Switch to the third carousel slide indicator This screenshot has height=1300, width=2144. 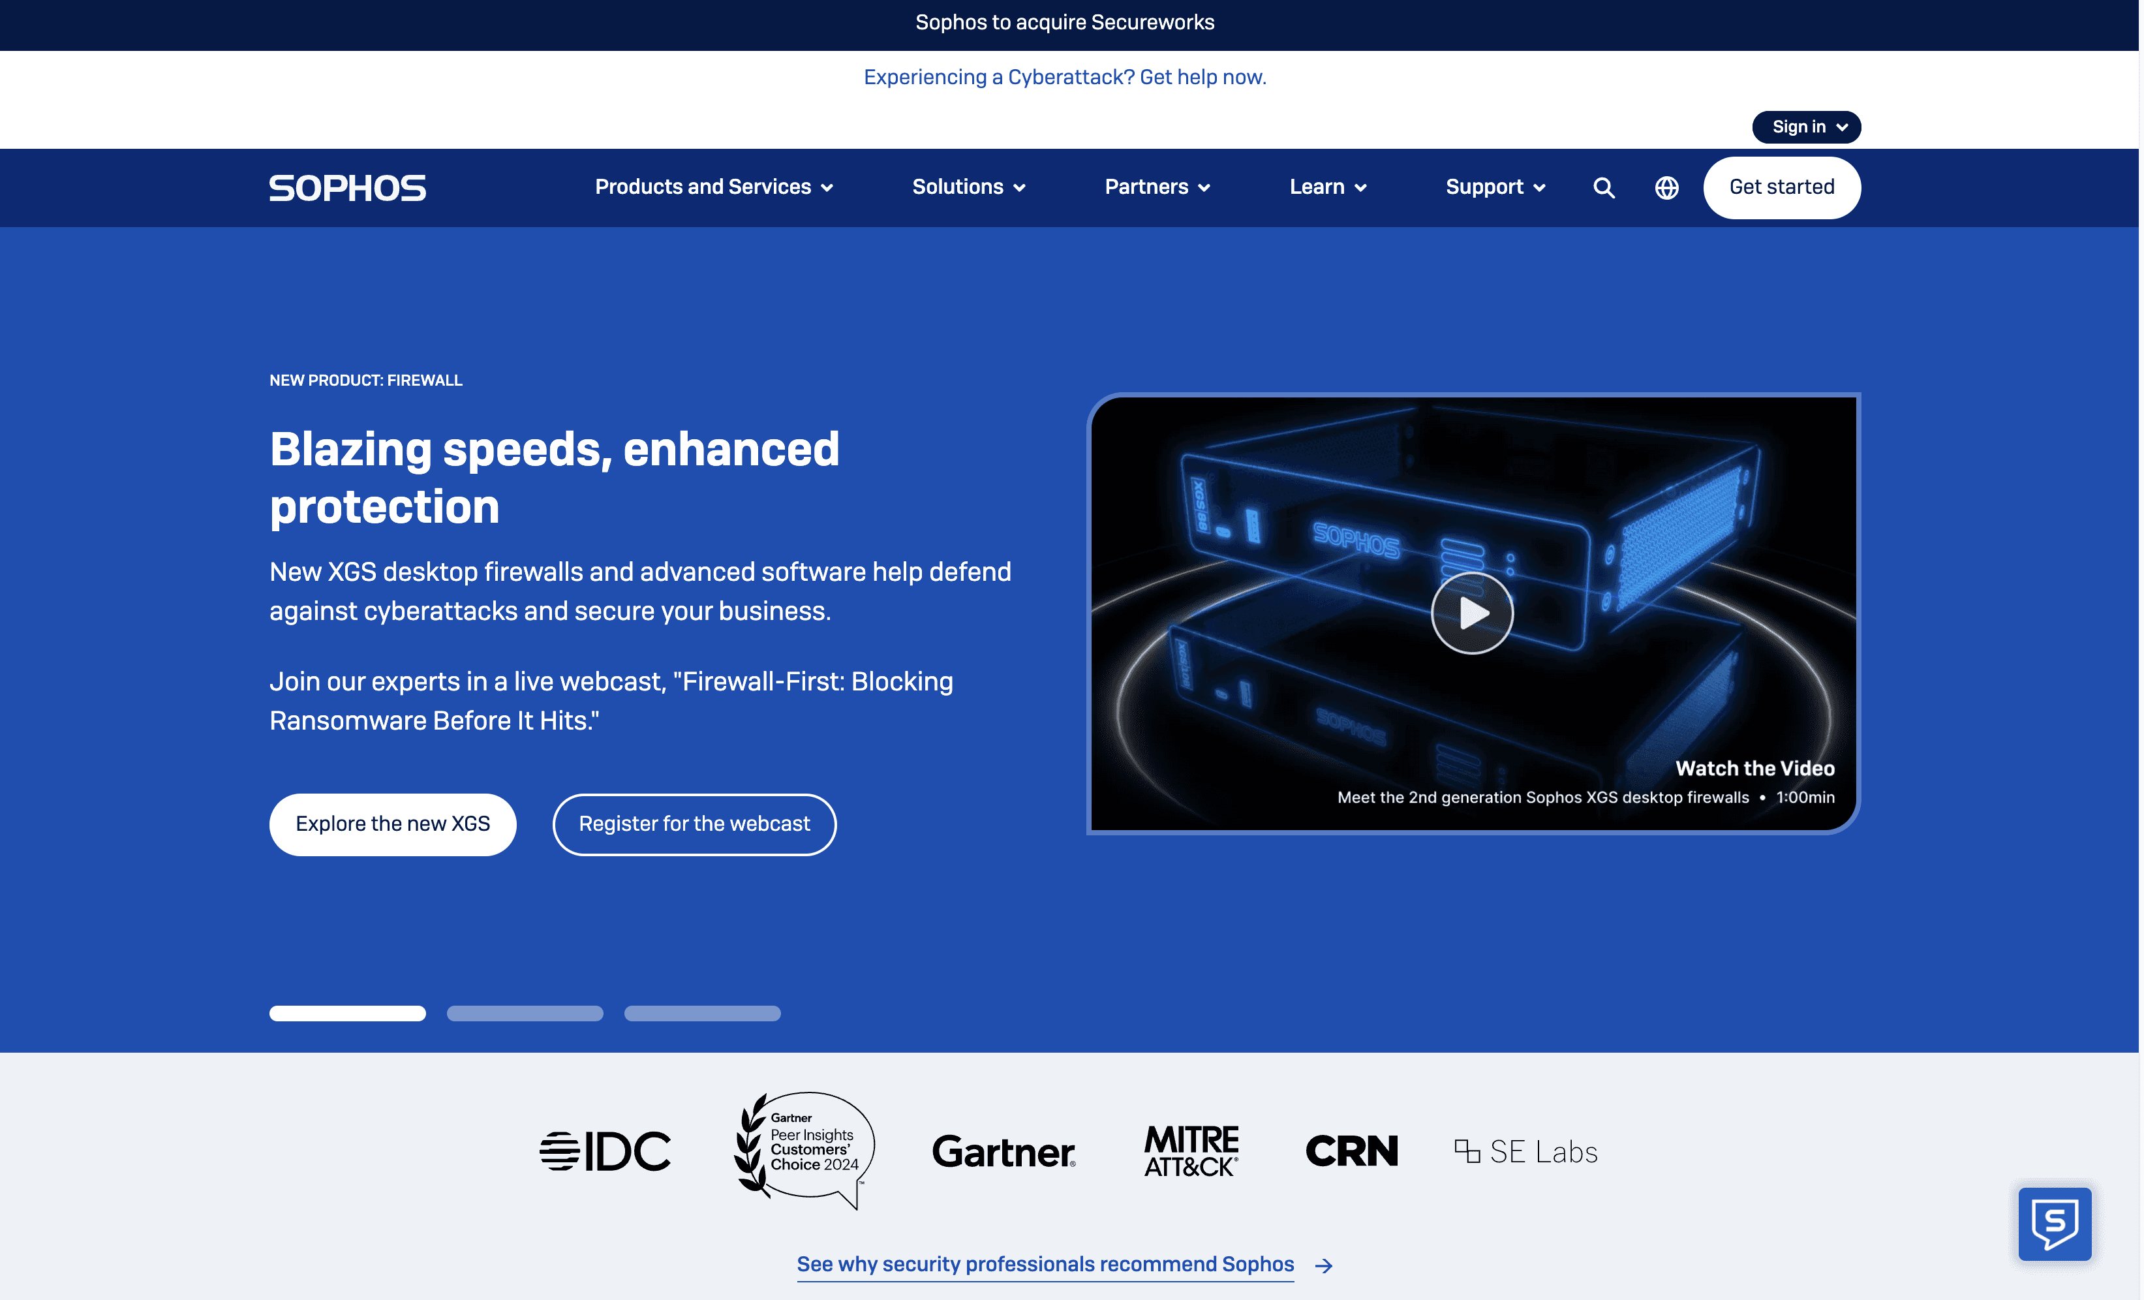pyautogui.click(x=702, y=1013)
